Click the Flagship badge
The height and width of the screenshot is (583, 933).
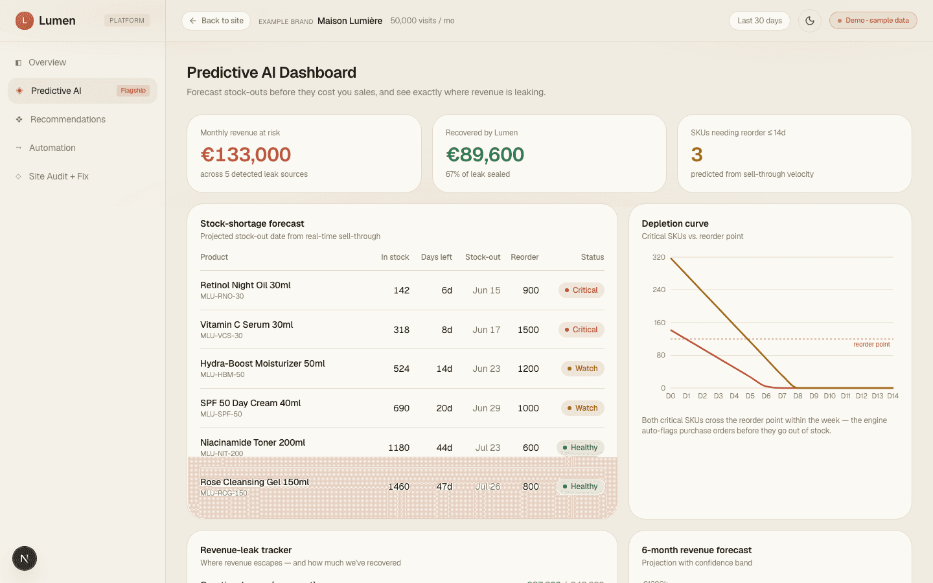(133, 91)
